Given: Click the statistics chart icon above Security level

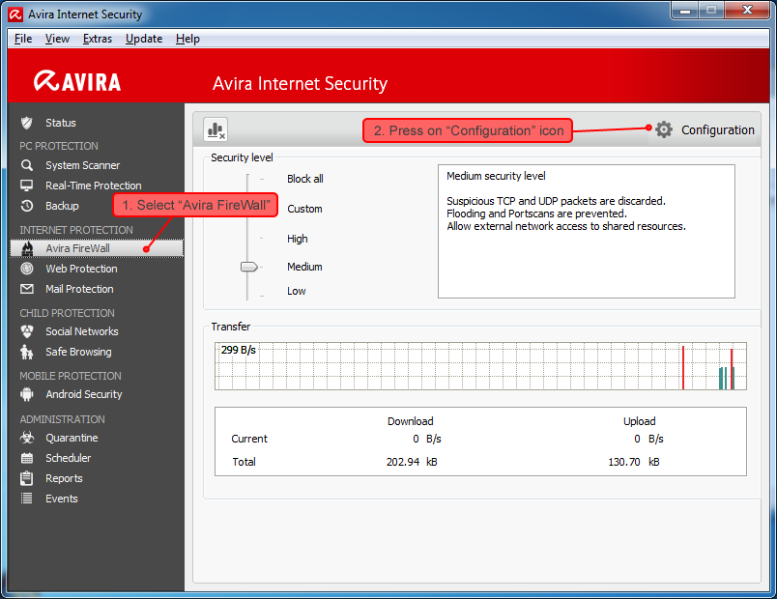Looking at the screenshot, I should (x=215, y=128).
